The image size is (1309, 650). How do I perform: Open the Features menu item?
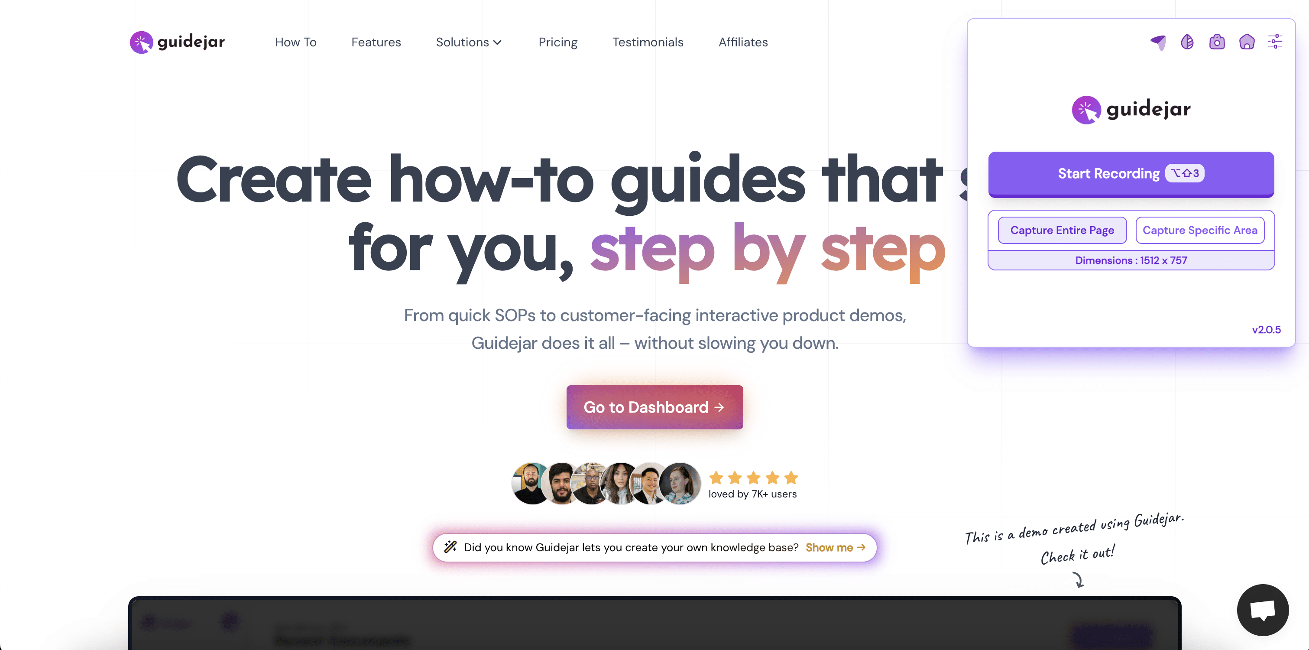376,42
